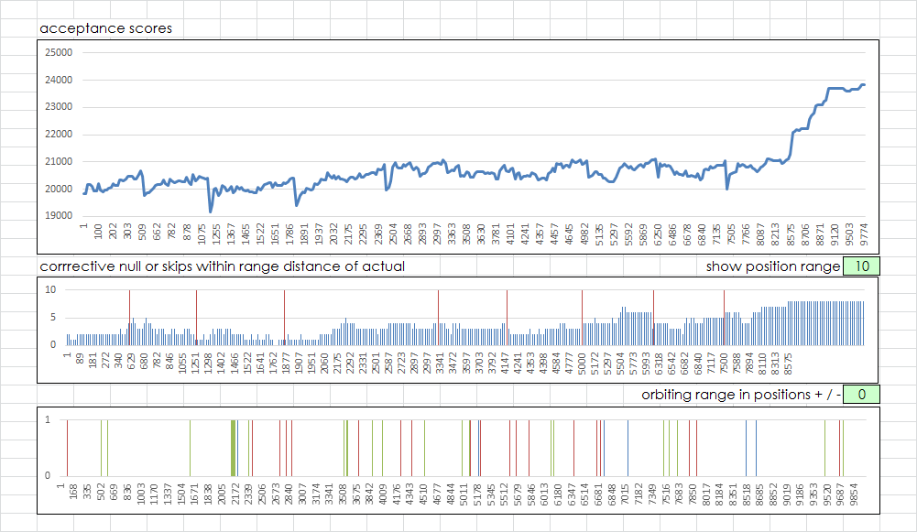The image size is (917, 532).
Task: Select the red marker line above 3341 in skips chart
Action: click(x=438, y=318)
